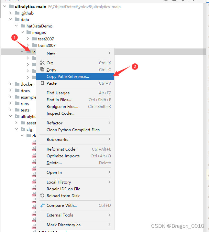Viewport: 209px width, 232px height.
Task: Click the test2007 folder icon
Action: tap(35, 39)
